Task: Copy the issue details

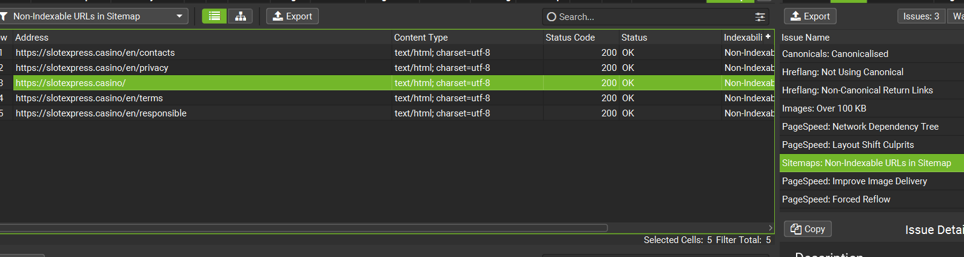Action: pos(808,229)
